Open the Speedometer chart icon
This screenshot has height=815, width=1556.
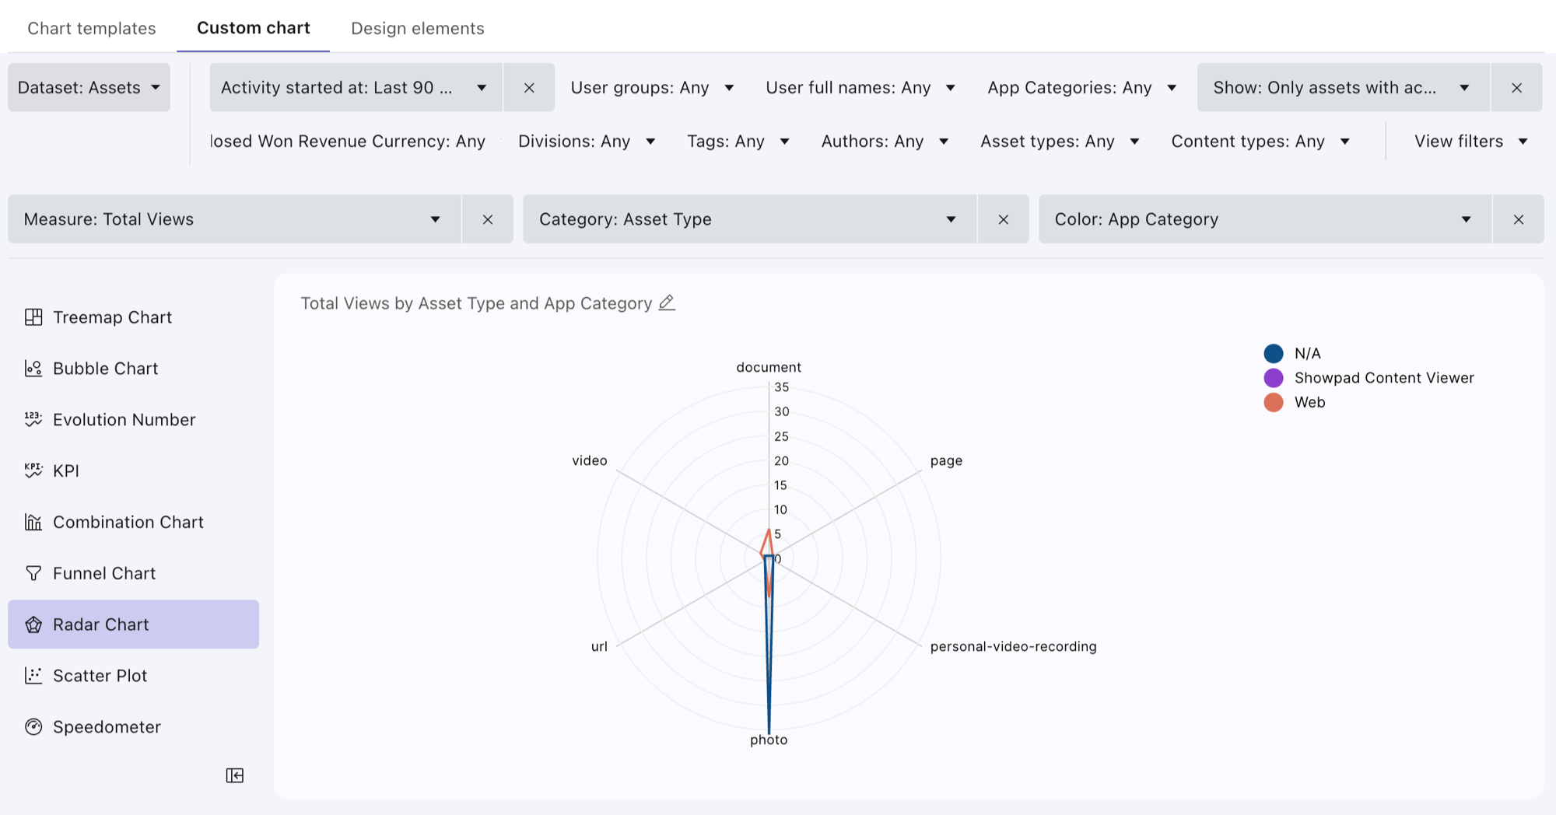tap(33, 727)
